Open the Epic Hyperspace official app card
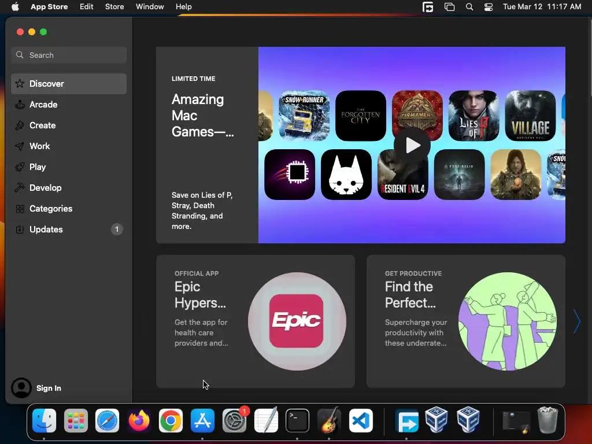This screenshot has width=592, height=444. 255,321
